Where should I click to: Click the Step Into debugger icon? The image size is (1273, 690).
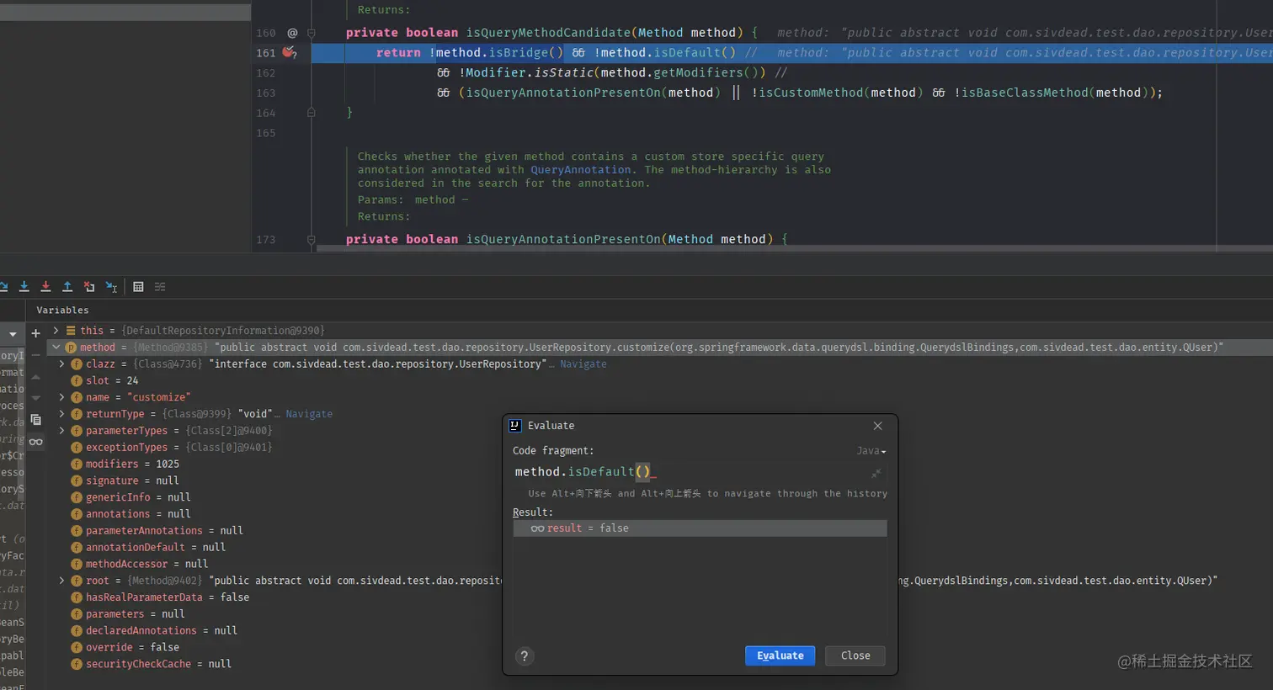[24, 287]
